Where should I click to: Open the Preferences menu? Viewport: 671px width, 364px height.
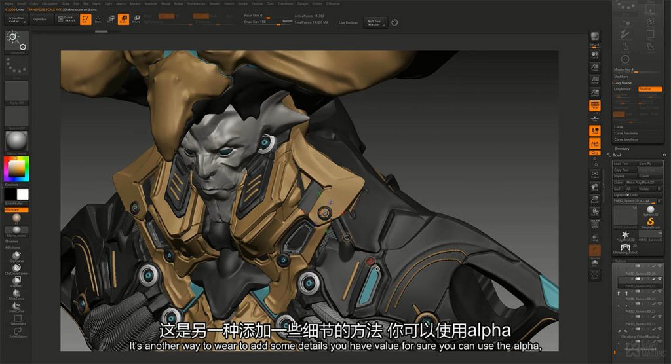click(x=196, y=4)
